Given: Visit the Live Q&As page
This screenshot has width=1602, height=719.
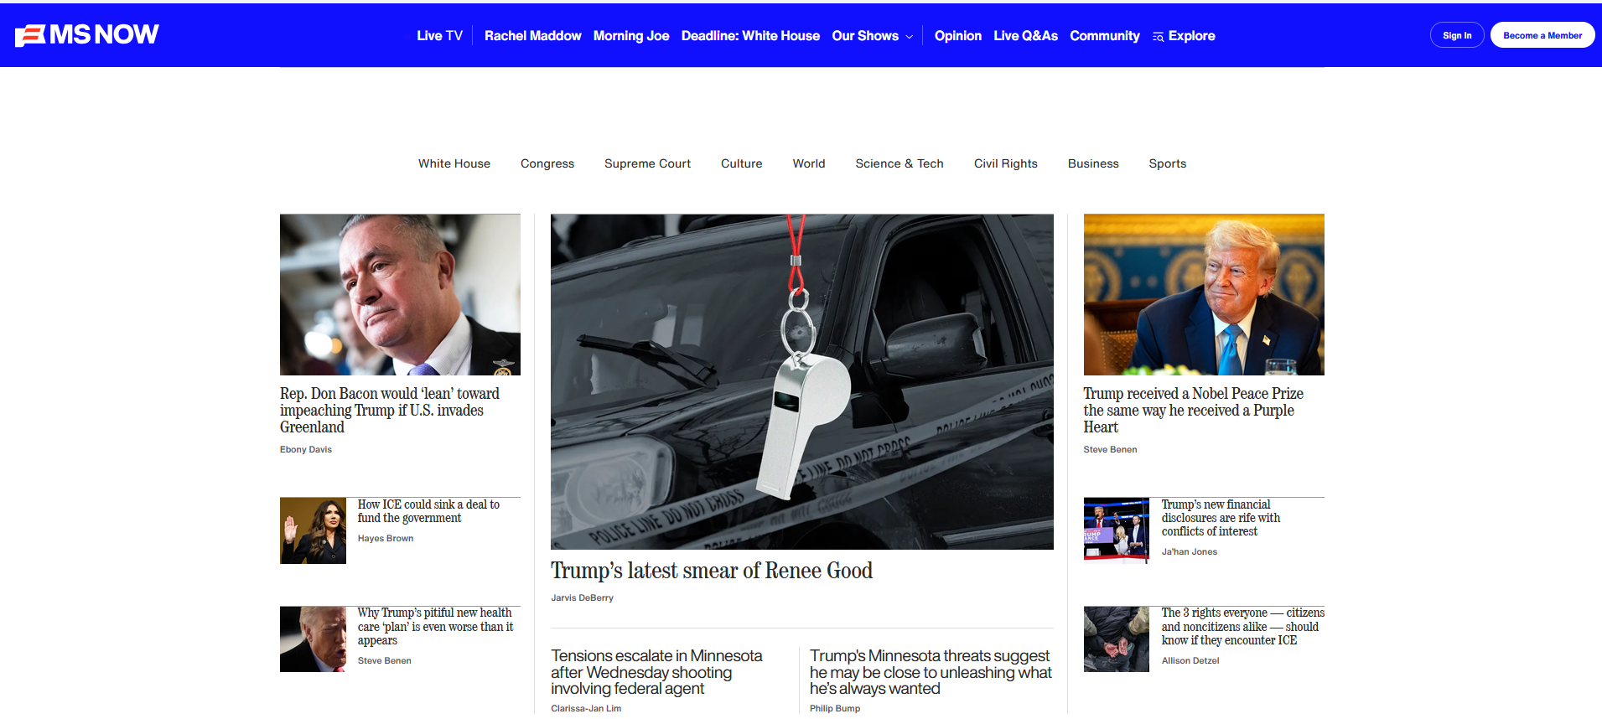Looking at the screenshot, I should tap(1025, 36).
